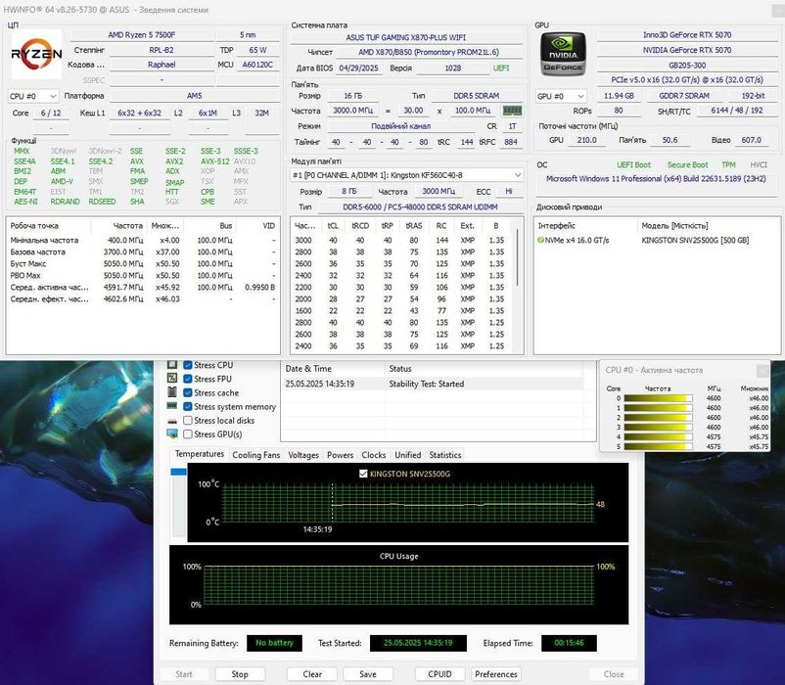The image size is (785, 685).
Task: Open the Statistics tab
Action: click(x=445, y=455)
